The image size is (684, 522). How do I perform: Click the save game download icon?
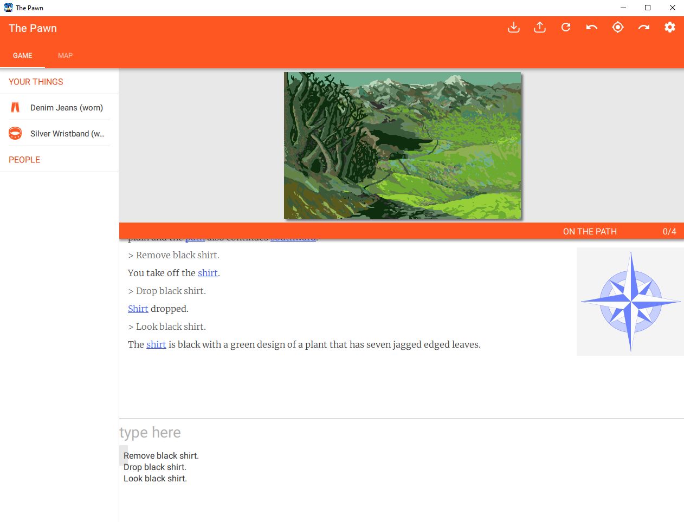(514, 28)
